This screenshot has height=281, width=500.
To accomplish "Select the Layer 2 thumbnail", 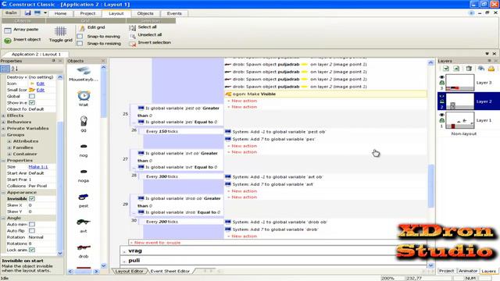I will coord(459,101).
